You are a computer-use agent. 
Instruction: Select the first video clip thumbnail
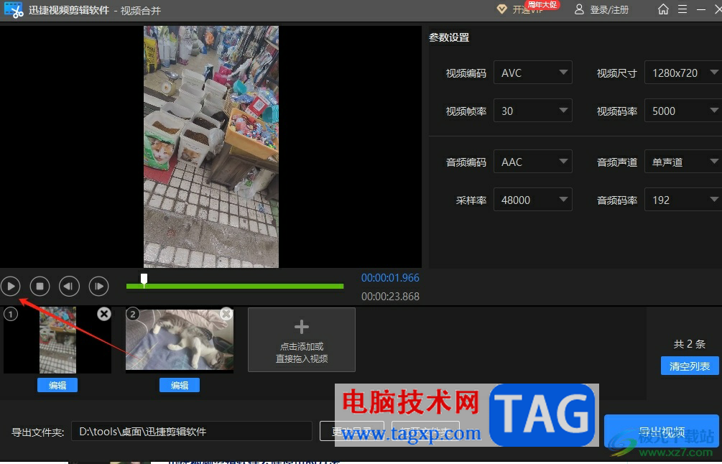57,340
